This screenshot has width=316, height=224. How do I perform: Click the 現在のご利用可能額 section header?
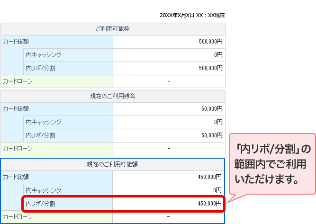pos(113,164)
